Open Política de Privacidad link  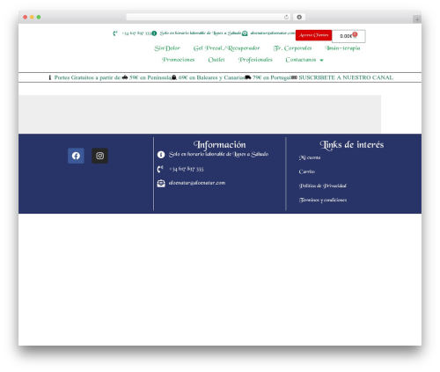[323, 186]
